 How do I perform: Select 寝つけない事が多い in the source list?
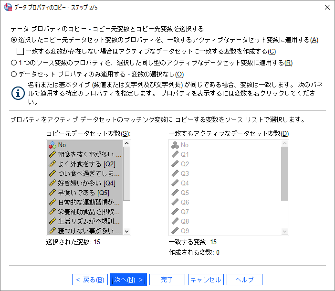(x=85, y=231)
